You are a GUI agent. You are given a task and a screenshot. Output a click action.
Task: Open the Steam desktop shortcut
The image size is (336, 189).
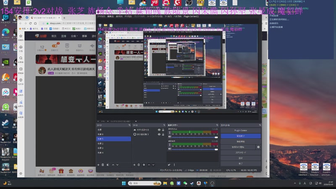click(5, 123)
